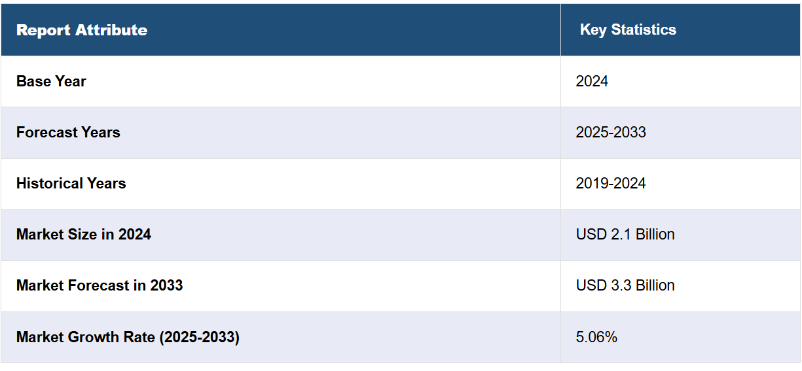Click the Market Size in 2024 label
Screen dimensions: 802x371
click(84, 234)
